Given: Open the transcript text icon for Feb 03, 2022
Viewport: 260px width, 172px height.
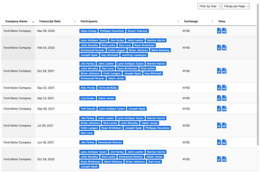Looking at the screenshot, I should pyautogui.click(x=219, y=48).
